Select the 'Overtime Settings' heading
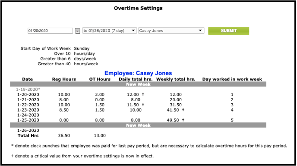Viewport: 297px width, 166px height. (138, 8)
